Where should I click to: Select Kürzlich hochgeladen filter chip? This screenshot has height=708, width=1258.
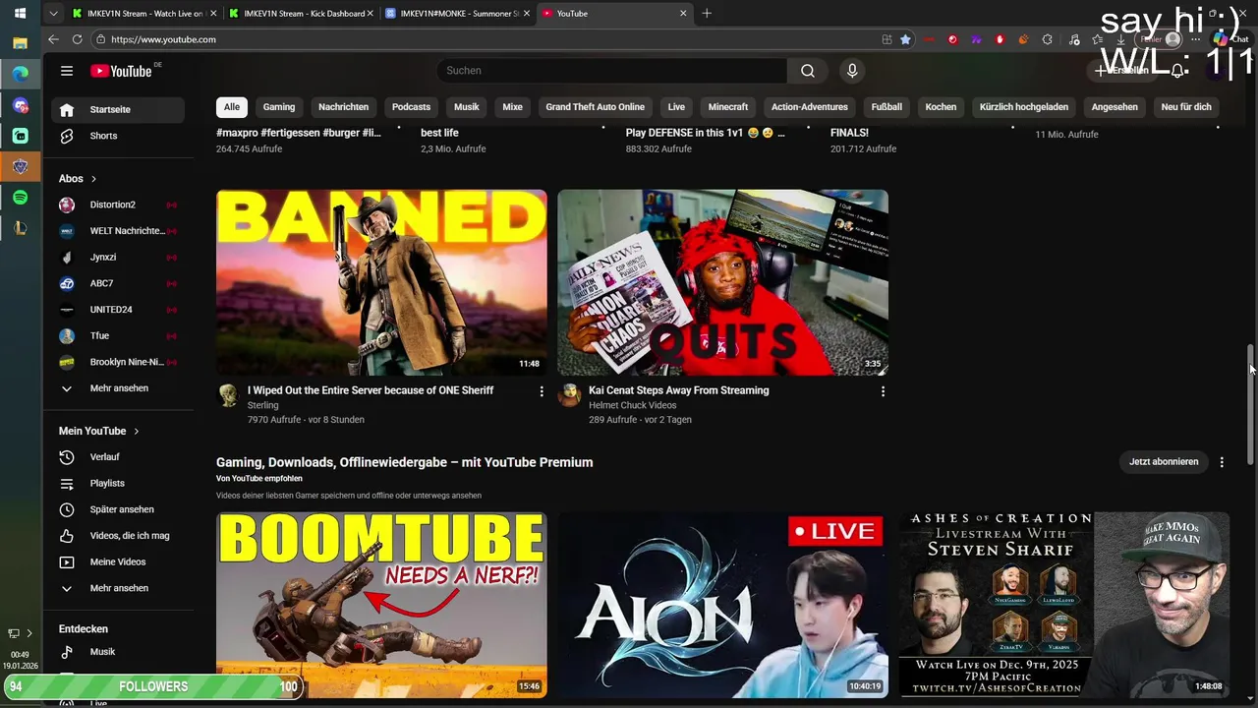(x=1023, y=107)
